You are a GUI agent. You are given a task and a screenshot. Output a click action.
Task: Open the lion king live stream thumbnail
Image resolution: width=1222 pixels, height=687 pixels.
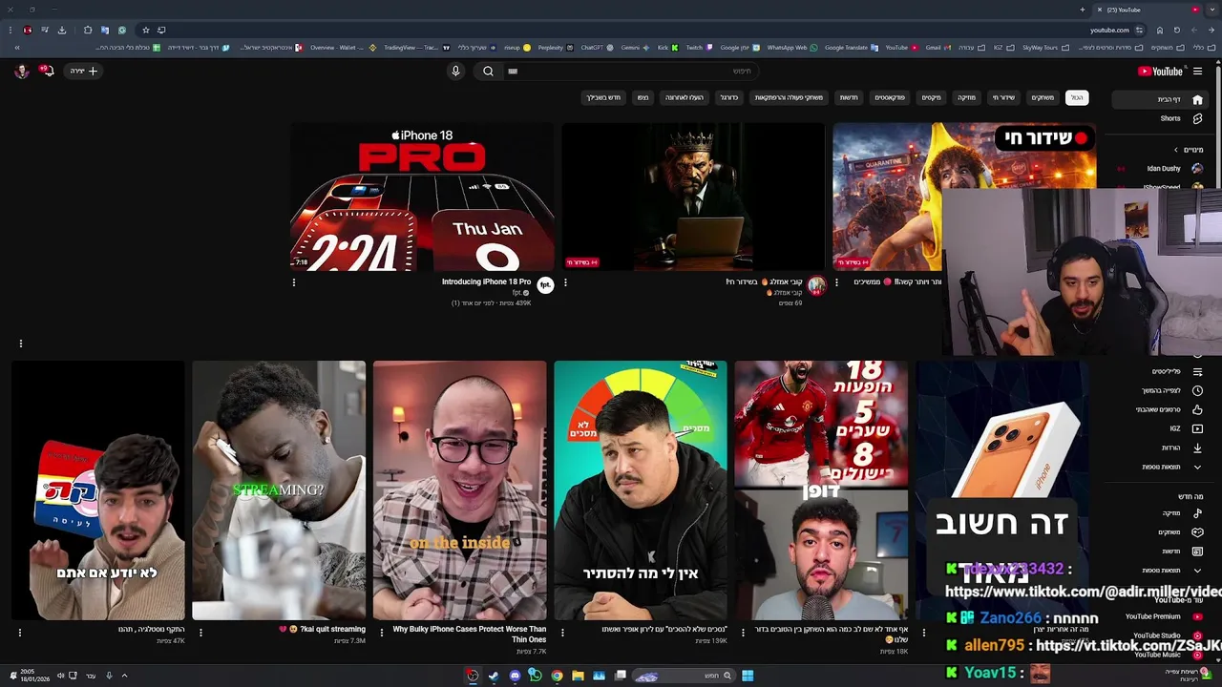tap(693, 197)
